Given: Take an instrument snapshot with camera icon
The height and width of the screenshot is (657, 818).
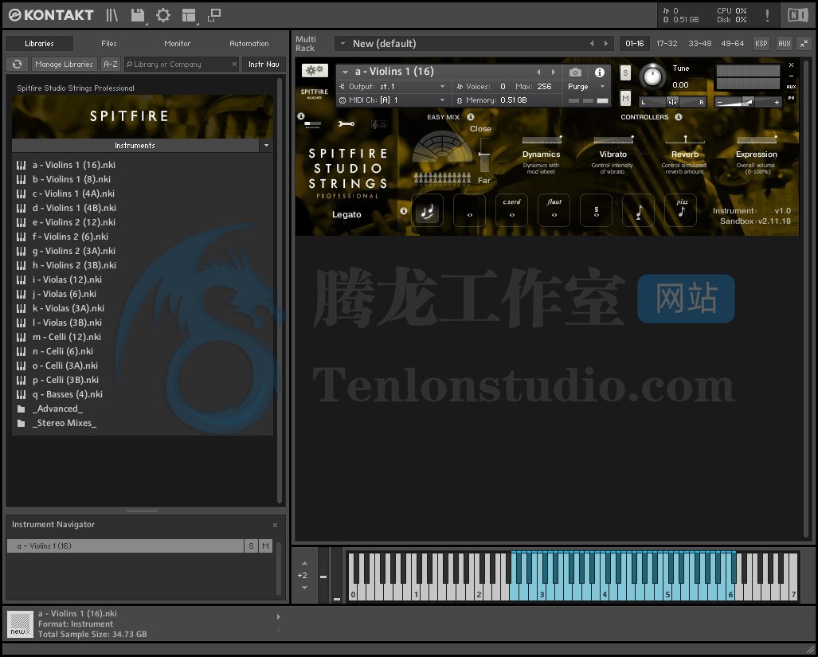Looking at the screenshot, I should click(575, 72).
